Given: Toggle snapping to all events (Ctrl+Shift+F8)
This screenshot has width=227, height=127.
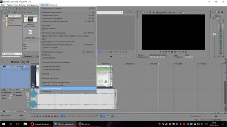Looking at the screenshot, I should (68, 21).
